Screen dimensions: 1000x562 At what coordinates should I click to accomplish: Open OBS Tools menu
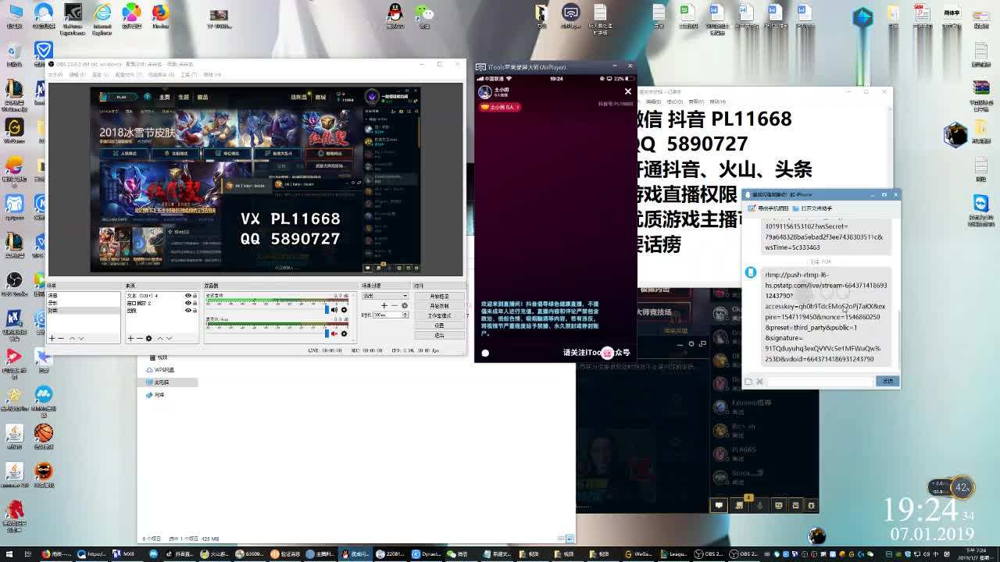(188, 75)
